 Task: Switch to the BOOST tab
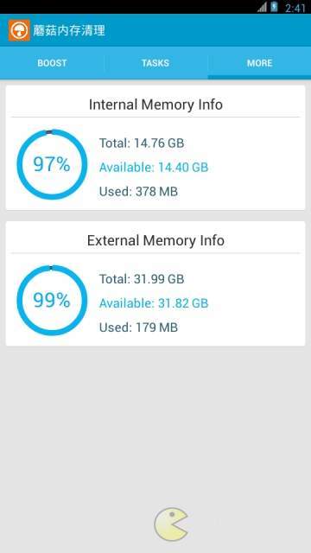pos(52,63)
